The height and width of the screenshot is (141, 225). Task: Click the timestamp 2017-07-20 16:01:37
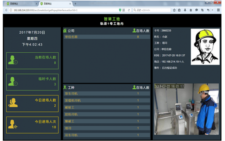tap(174, 55)
